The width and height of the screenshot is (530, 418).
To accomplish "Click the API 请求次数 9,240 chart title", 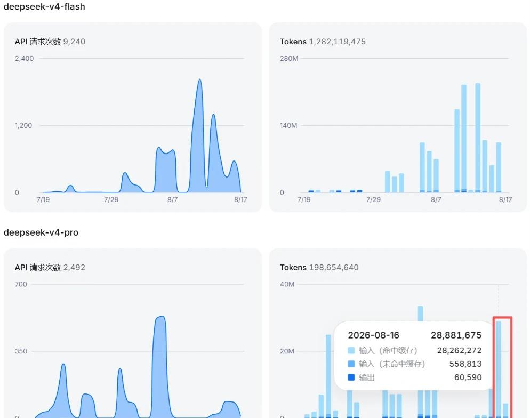I will pos(50,42).
